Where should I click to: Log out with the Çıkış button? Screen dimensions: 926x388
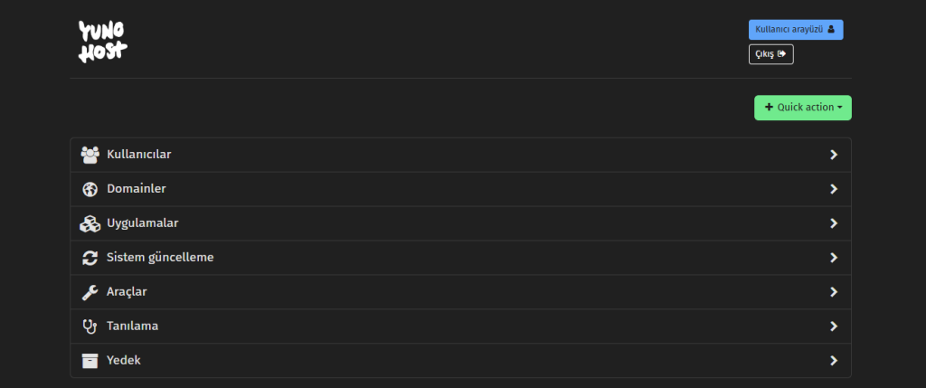tap(770, 53)
